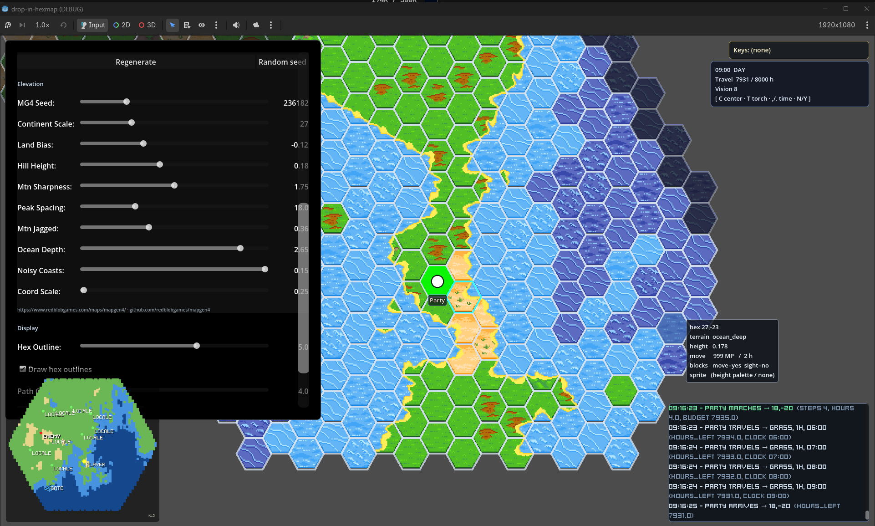Click the MG4 Seed value 236182
Viewport: 875px width, 526px height.
point(296,103)
